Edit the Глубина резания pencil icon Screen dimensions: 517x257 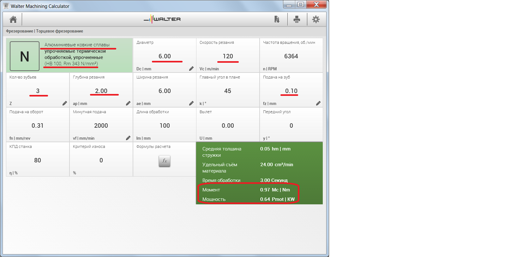tap(128, 103)
